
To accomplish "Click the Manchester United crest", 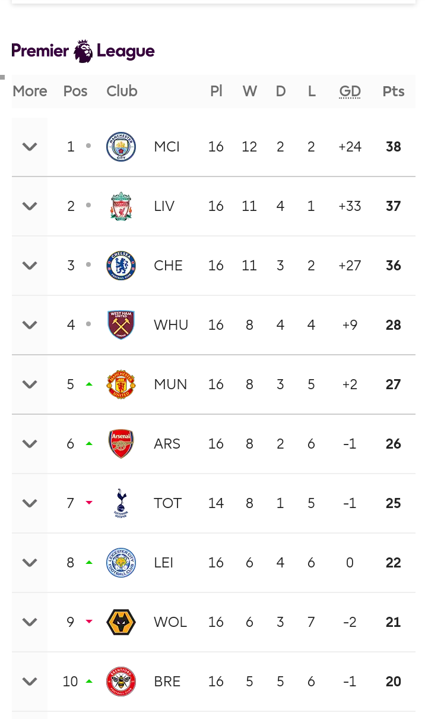I will [121, 384].
